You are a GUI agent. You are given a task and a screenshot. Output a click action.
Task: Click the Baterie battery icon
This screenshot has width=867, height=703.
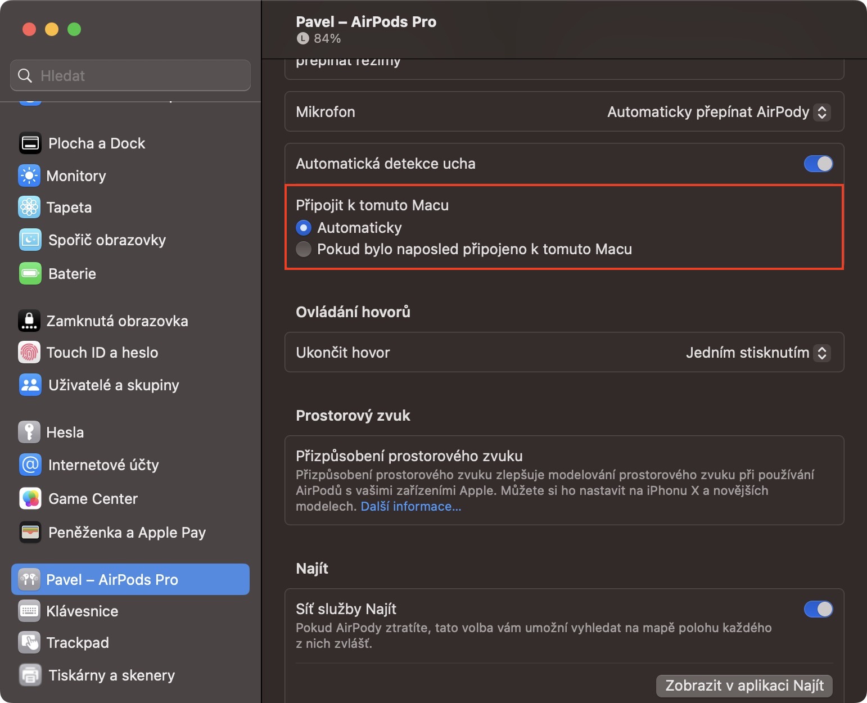coord(30,274)
